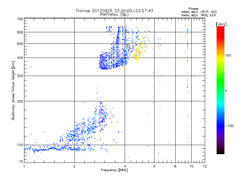Select the RwPretec (8p) subtitle
The width and height of the screenshot is (241, 181).
point(114,14)
